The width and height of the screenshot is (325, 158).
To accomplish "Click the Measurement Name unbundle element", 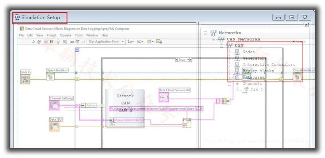I will pyautogui.click(x=126, y=120).
